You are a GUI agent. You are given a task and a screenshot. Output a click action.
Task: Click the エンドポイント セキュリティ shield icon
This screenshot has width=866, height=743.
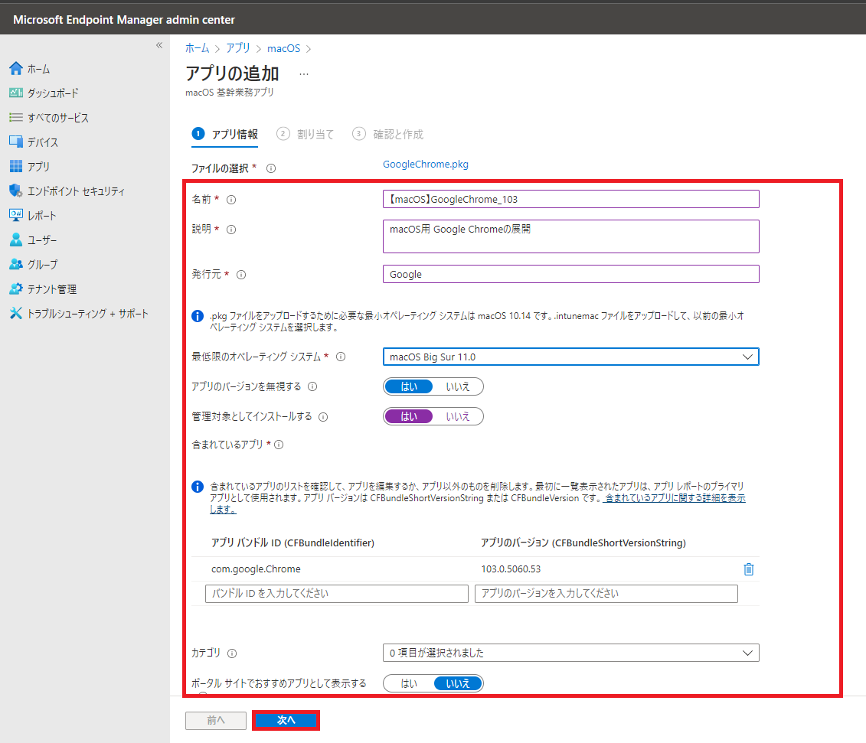pyautogui.click(x=16, y=191)
